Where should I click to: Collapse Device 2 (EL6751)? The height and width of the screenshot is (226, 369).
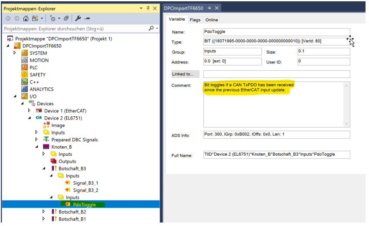tap(30, 118)
